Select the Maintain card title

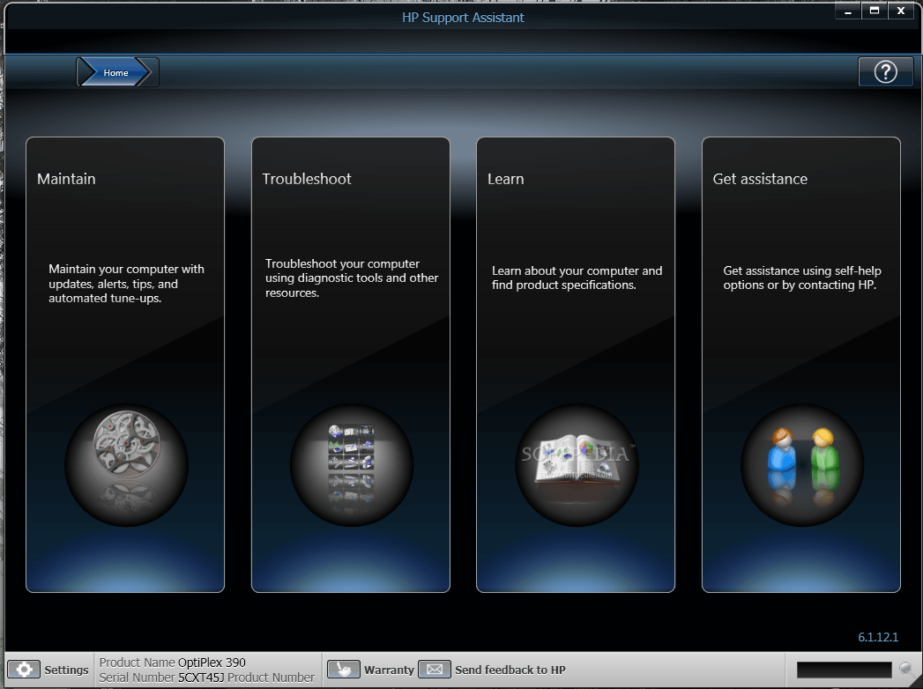(x=66, y=179)
